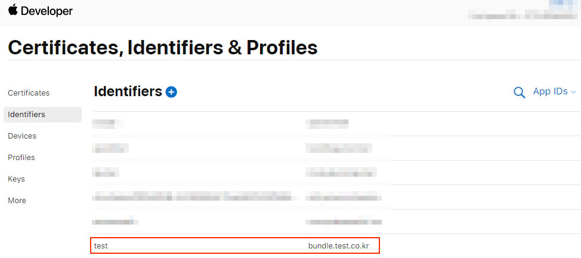The image size is (581, 258).
Task: Click the blurred account name at top right
Action: coord(523,16)
